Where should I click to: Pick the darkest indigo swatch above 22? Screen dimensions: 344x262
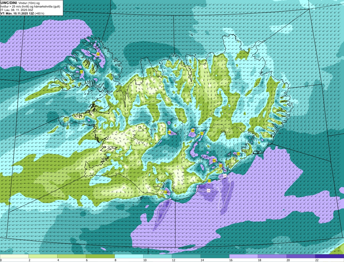click(x=329, y=256)
